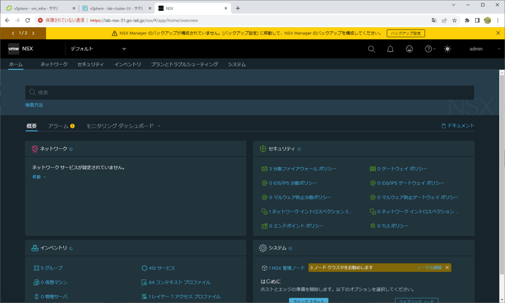
Task: Open the help question mark menu
Action: click(430, 49)
